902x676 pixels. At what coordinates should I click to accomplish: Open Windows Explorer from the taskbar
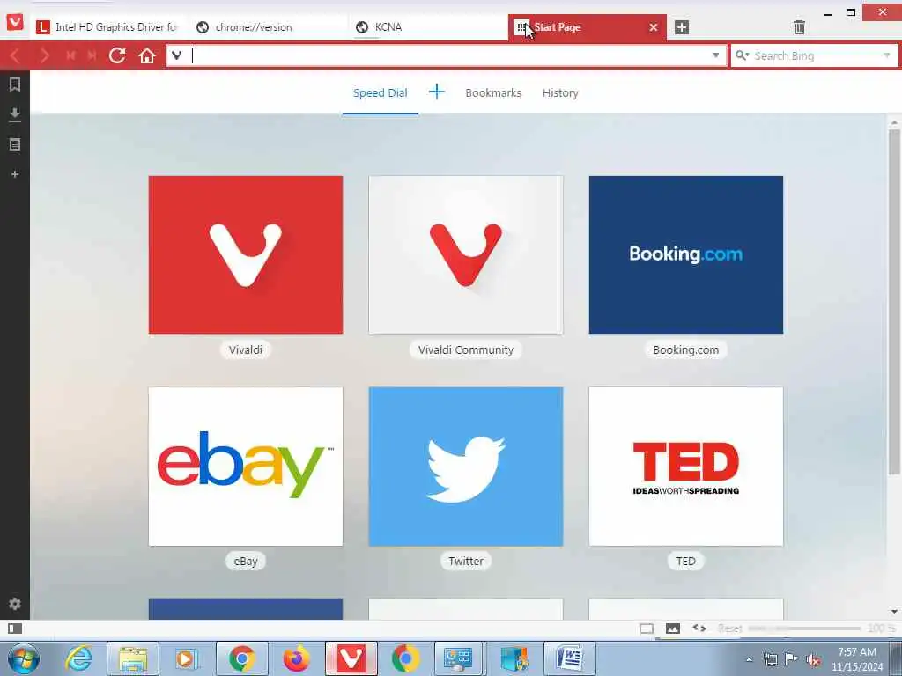(x=134, y=658)
